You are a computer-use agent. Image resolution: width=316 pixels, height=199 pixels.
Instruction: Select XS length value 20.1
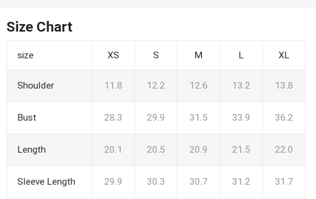113,150
